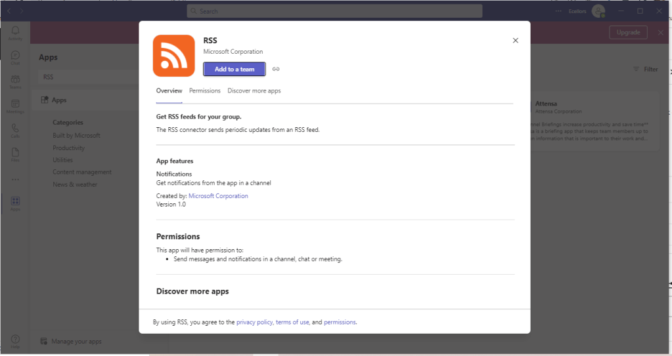Open the Chat icon in sidebar
Image resolution: width=672 pixels, height=356 pixels.
(14, 58)
